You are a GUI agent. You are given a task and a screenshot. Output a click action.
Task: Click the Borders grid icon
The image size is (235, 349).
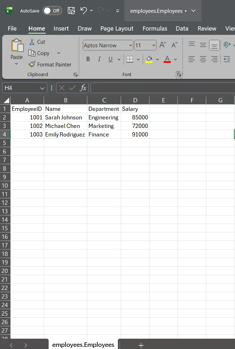[130, 59]
